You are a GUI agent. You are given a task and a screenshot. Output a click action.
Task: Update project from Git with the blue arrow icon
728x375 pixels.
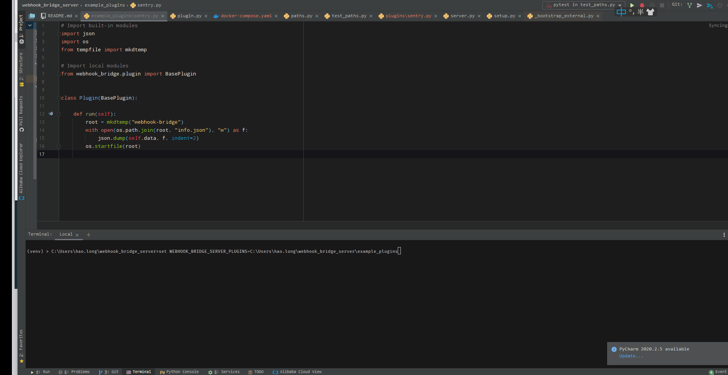[x=710, y=5]
